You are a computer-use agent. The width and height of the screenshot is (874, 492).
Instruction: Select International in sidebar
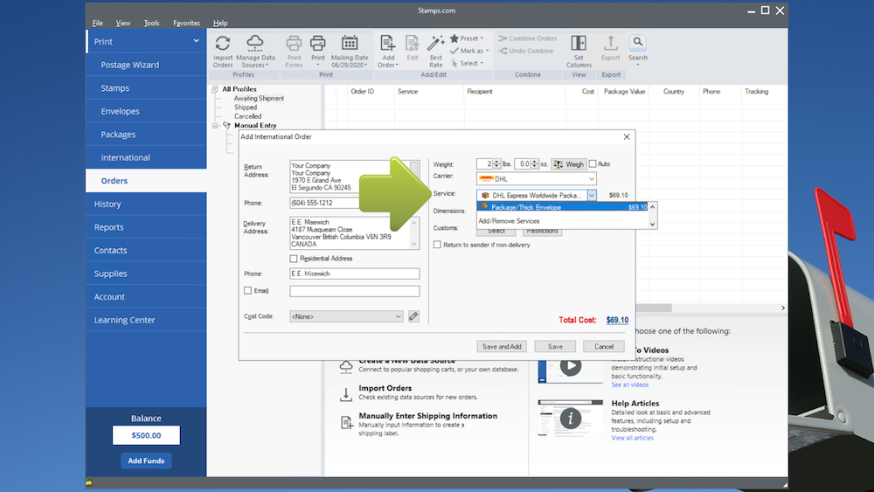coord(146,157)
